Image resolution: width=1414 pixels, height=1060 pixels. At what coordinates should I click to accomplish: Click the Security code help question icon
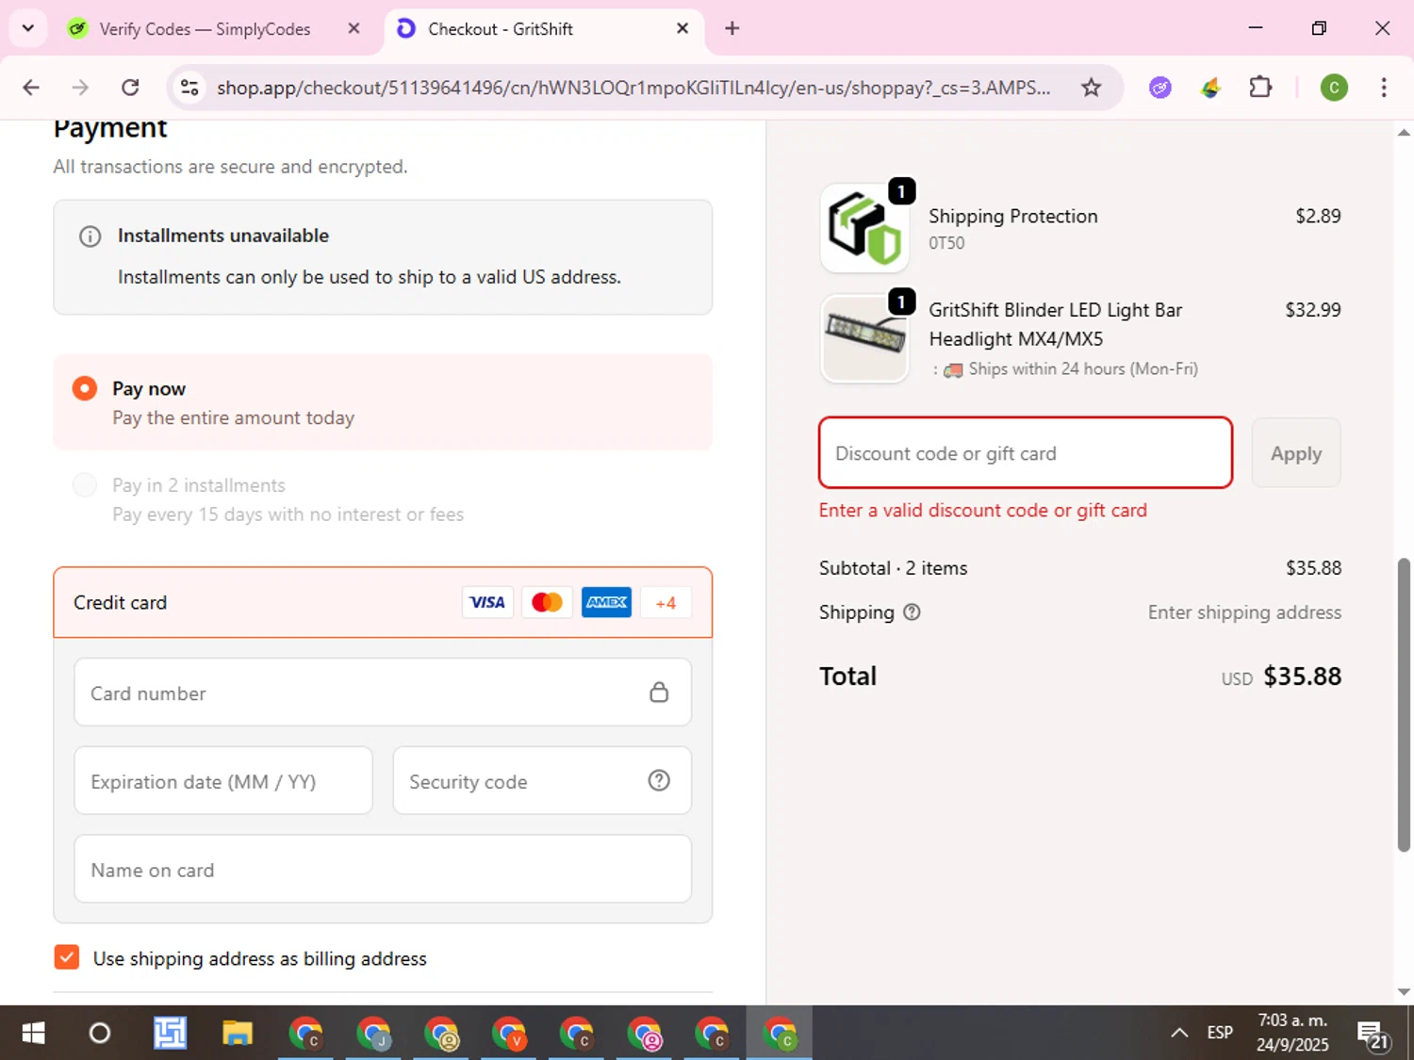(x=659, y=781)
